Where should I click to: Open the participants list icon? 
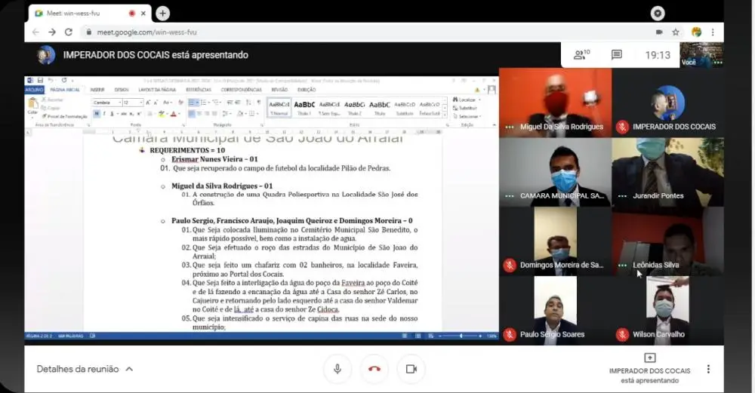point(581,55)
